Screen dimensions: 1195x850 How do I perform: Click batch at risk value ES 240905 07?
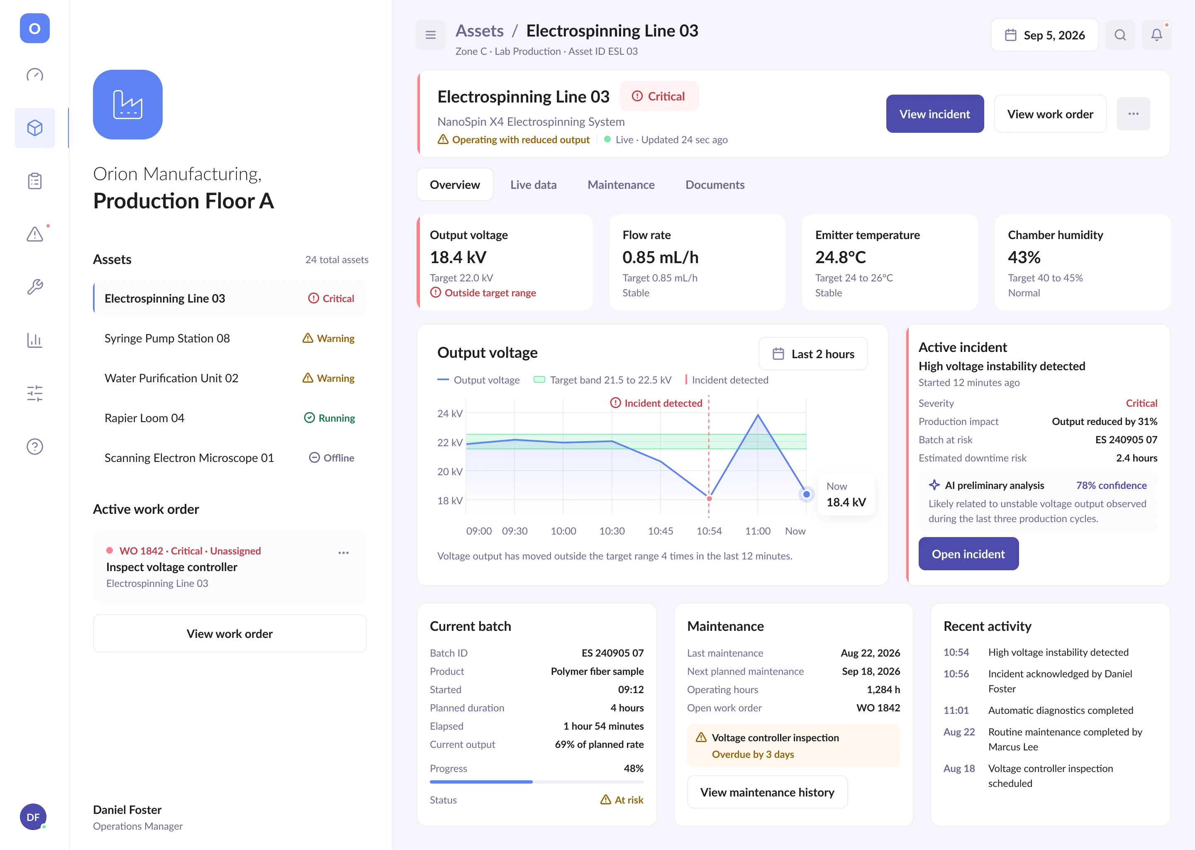click(1126, 440)
